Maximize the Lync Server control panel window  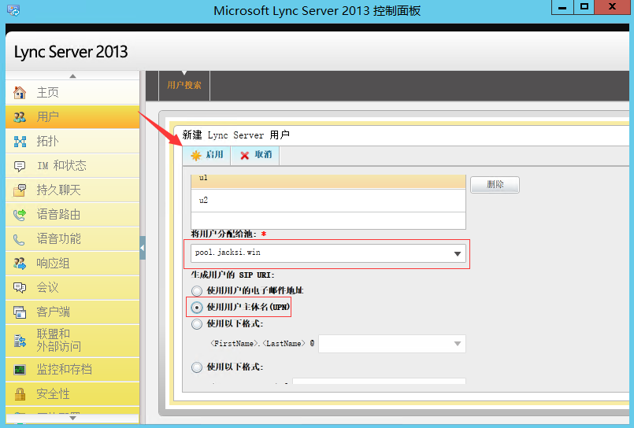click(x=584, y=7)
